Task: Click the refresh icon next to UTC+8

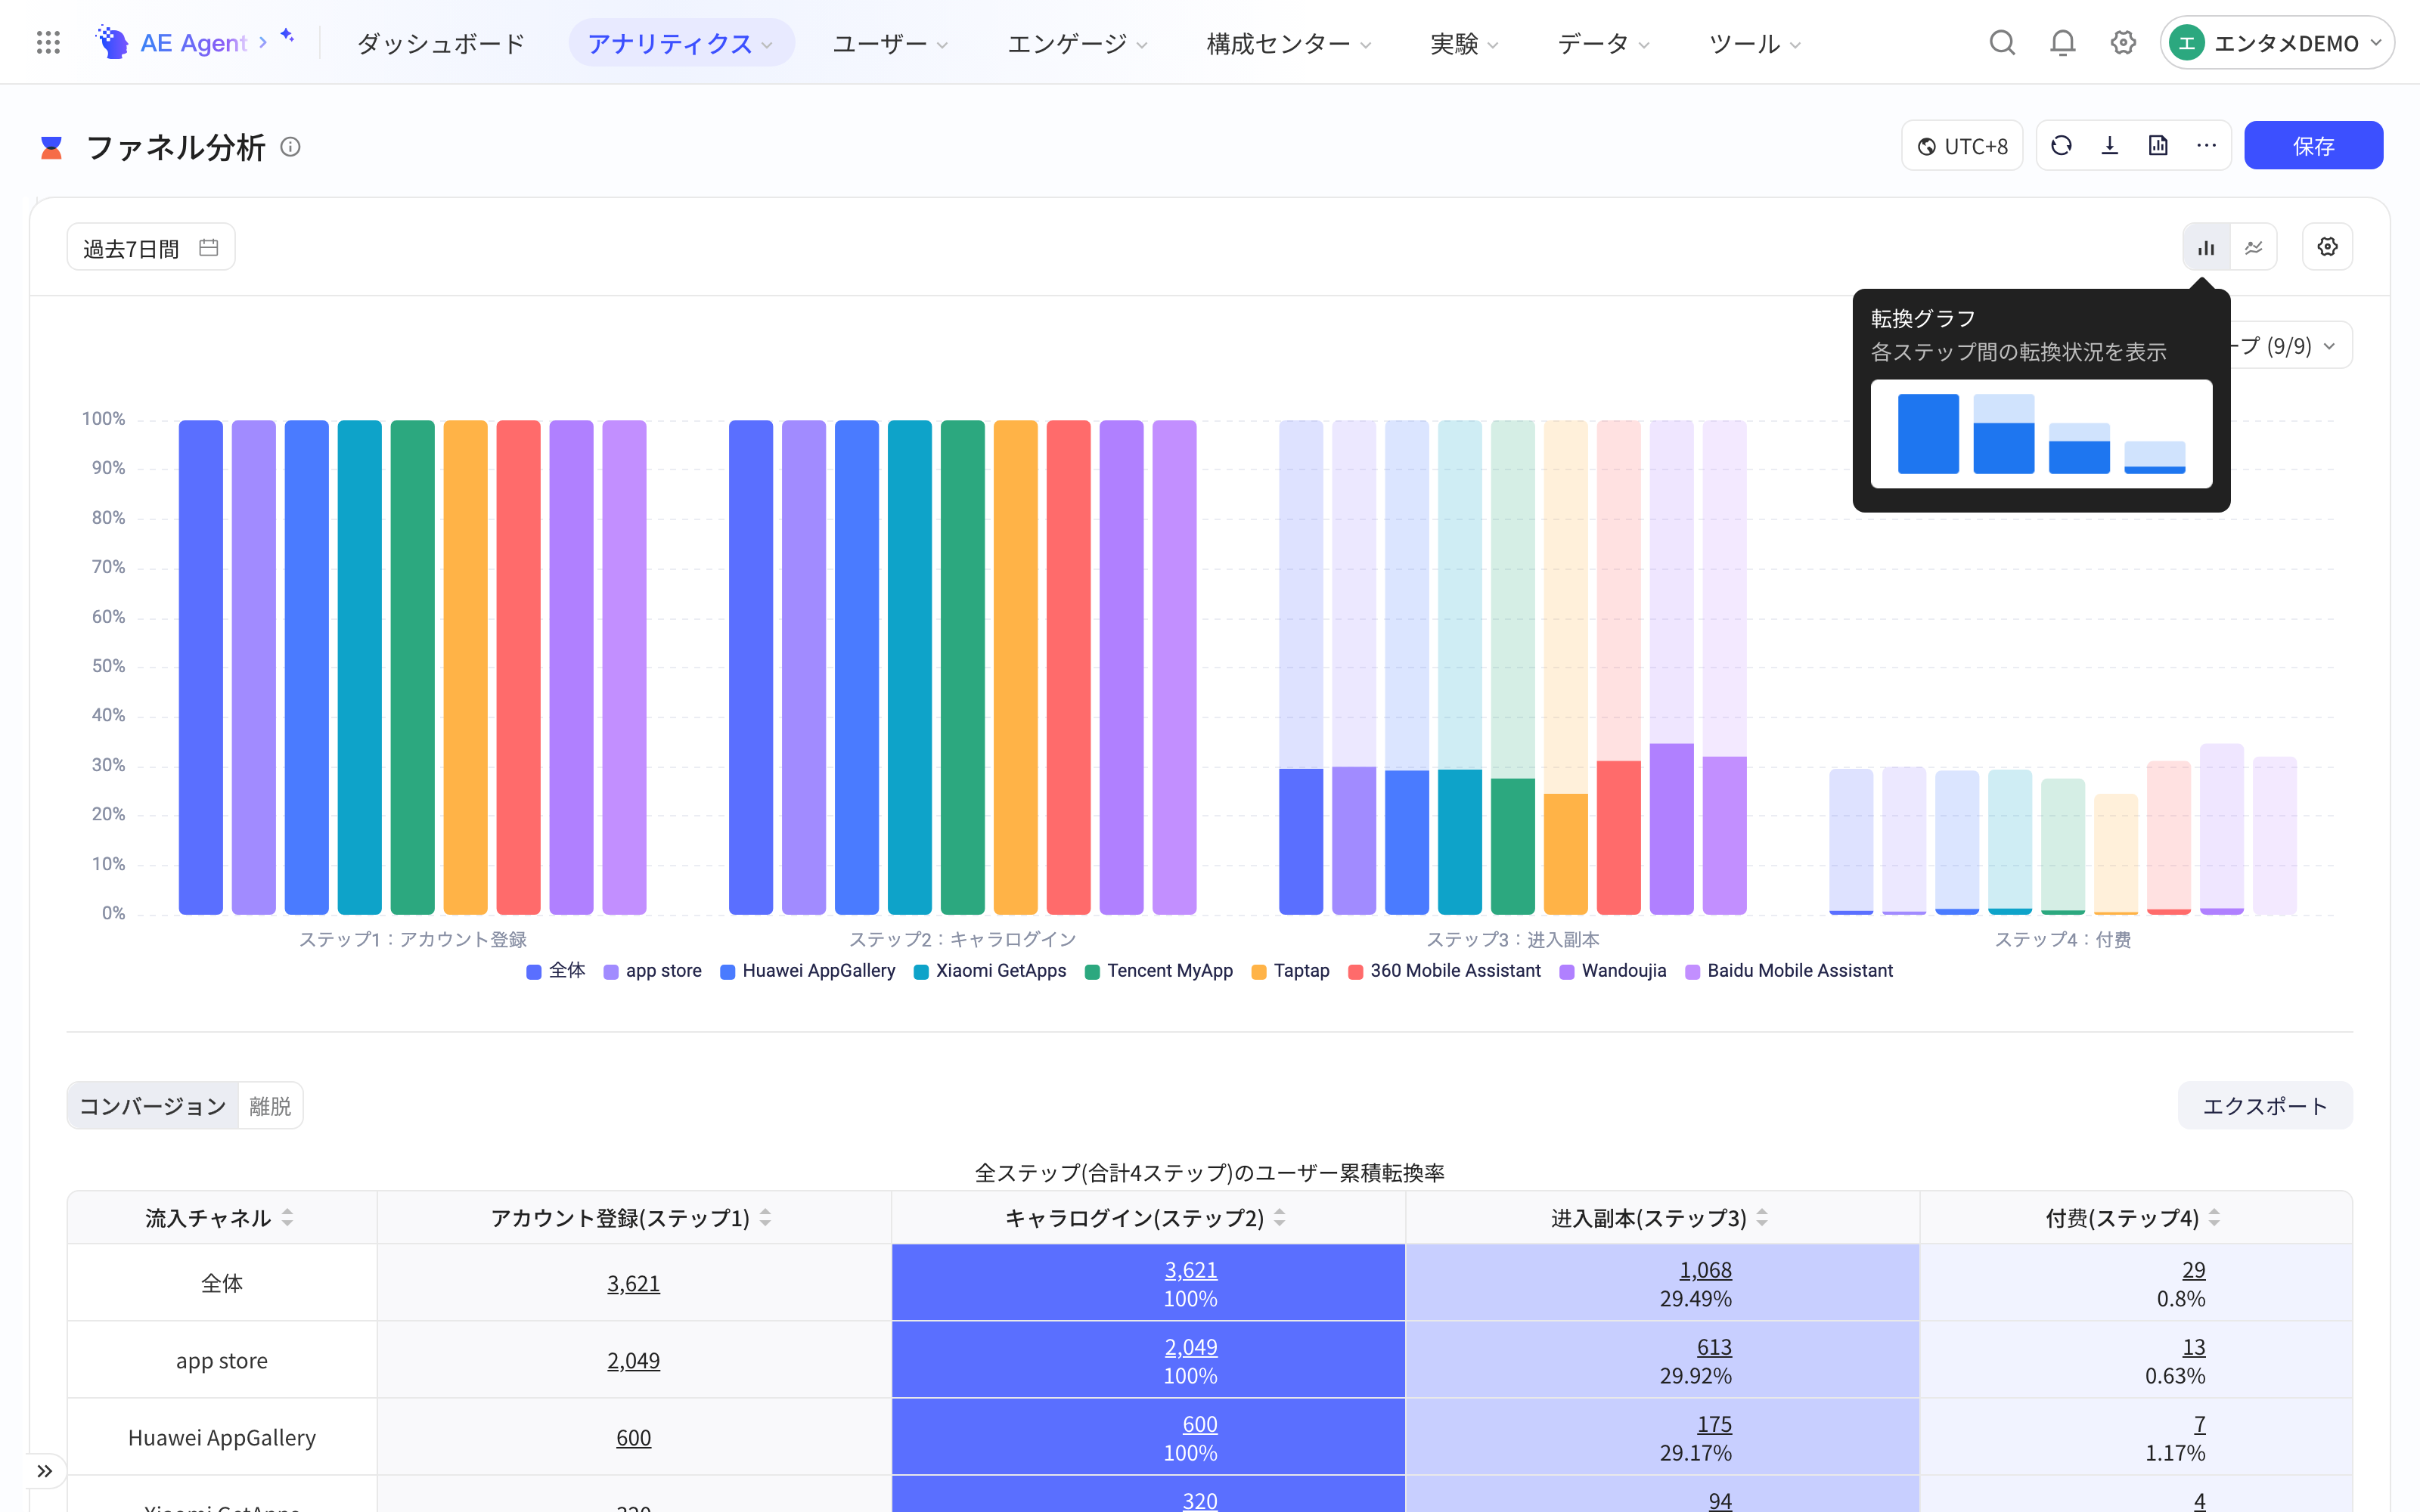Action: point(2061,146)
